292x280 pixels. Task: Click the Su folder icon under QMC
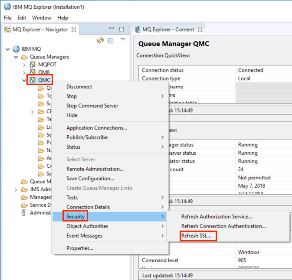tap(41, 104)
